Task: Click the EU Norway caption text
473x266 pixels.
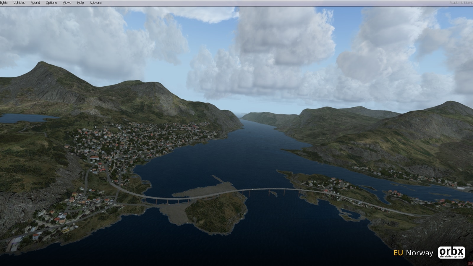Action: click(413, 253)
